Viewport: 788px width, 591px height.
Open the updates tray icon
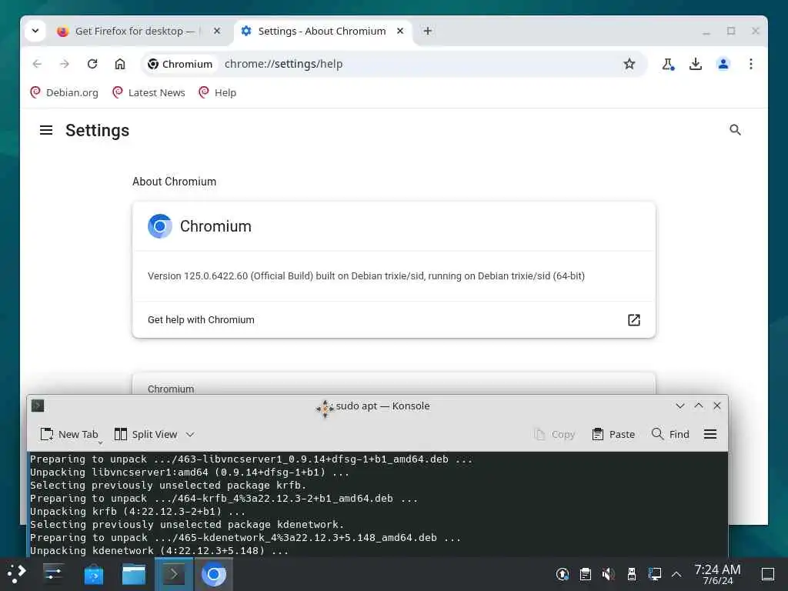(x=563, y=574)
